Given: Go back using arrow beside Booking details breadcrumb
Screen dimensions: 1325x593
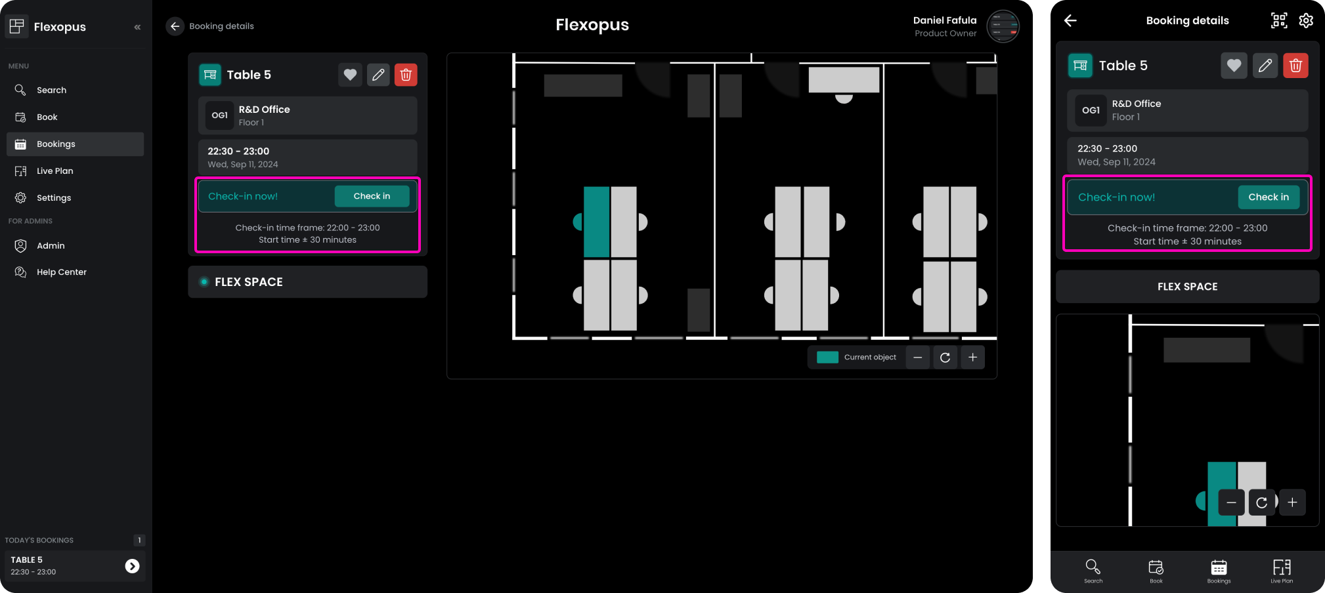Looking at the screenshot, I should click(175, 26).
